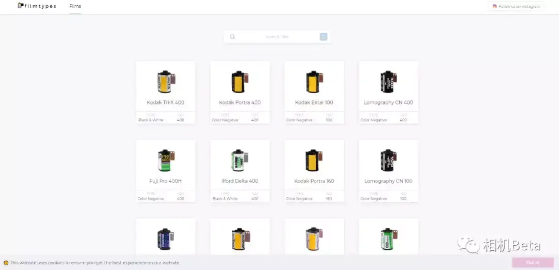
Task: Click the search magnifier icon
Action: [x=232, y=37]
